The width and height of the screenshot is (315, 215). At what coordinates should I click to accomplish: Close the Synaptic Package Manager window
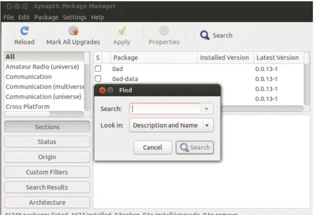point(9,7)
